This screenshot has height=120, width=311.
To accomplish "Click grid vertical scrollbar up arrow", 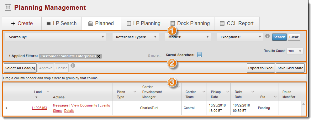I will tap(303, 104).
